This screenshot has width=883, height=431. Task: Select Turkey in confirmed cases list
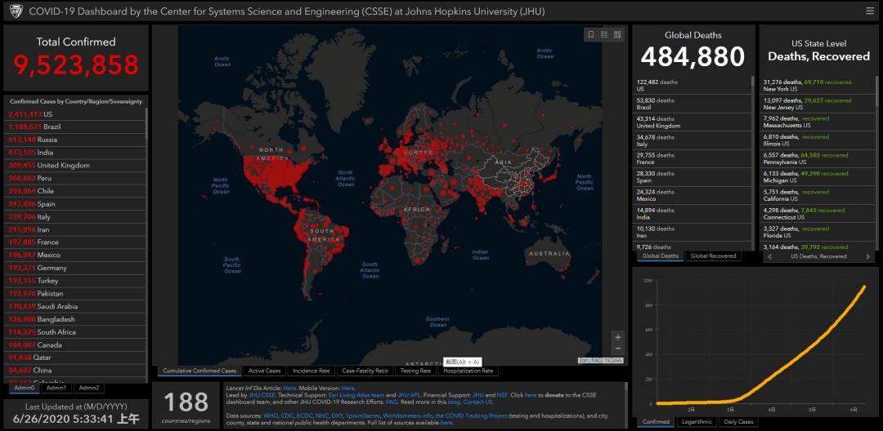click(x=74, y=281)
